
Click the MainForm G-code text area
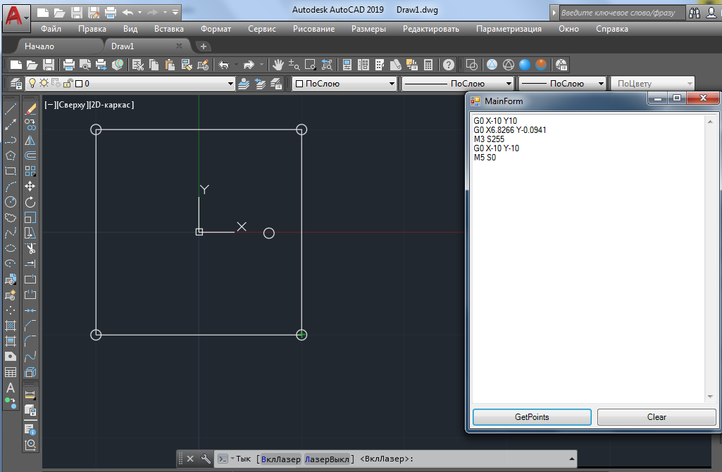(590, 257)
